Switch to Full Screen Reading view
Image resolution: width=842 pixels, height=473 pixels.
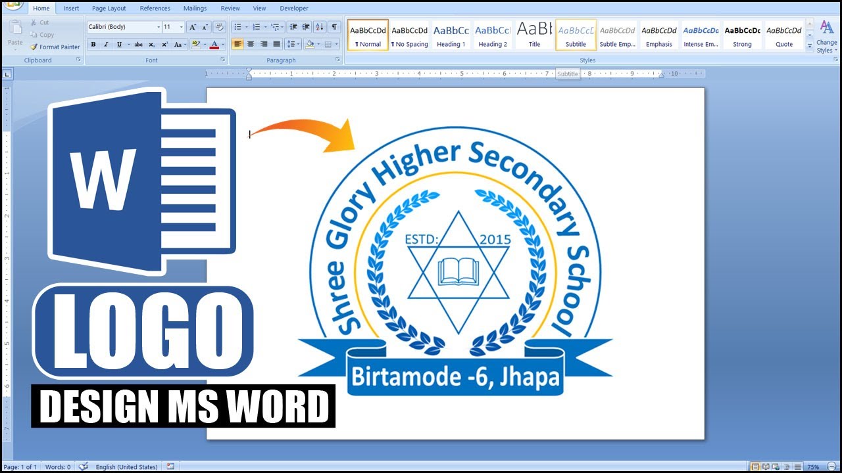766,467
